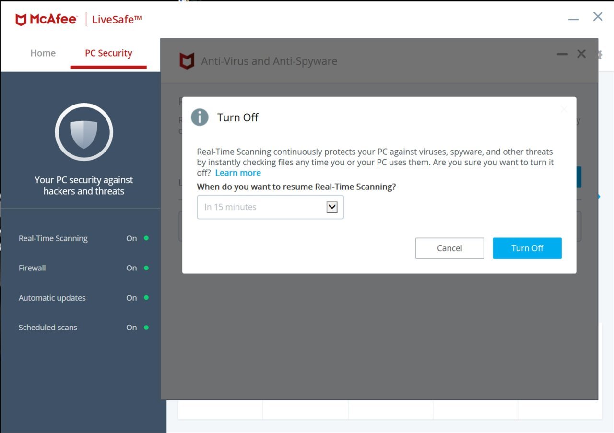Select the PC Security tab
Viewport: 614px width, 433px height.
(x=108, y=53)
